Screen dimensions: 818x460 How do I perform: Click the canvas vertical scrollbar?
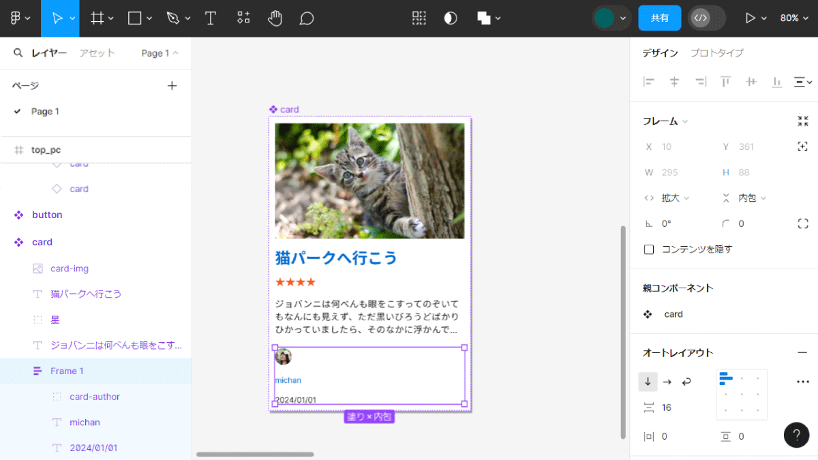[622, 332]
